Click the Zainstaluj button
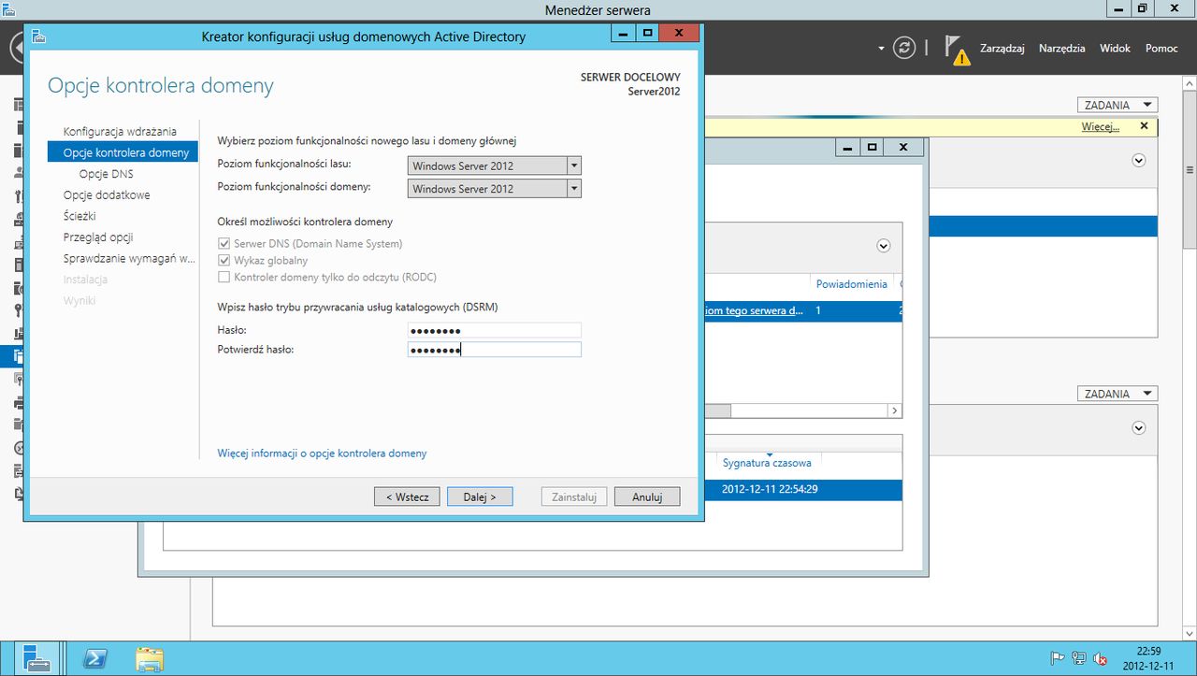The height and width of the screenshot is (676, 1197). pos(574,497)
